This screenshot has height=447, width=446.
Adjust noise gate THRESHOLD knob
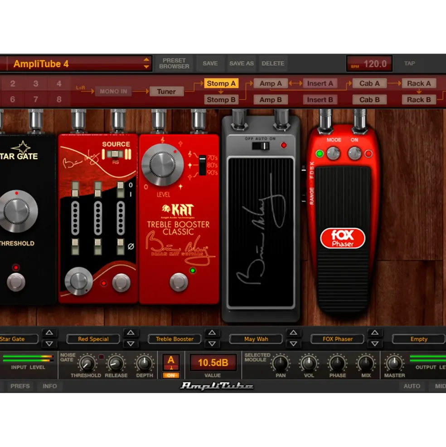coord(87,363)
